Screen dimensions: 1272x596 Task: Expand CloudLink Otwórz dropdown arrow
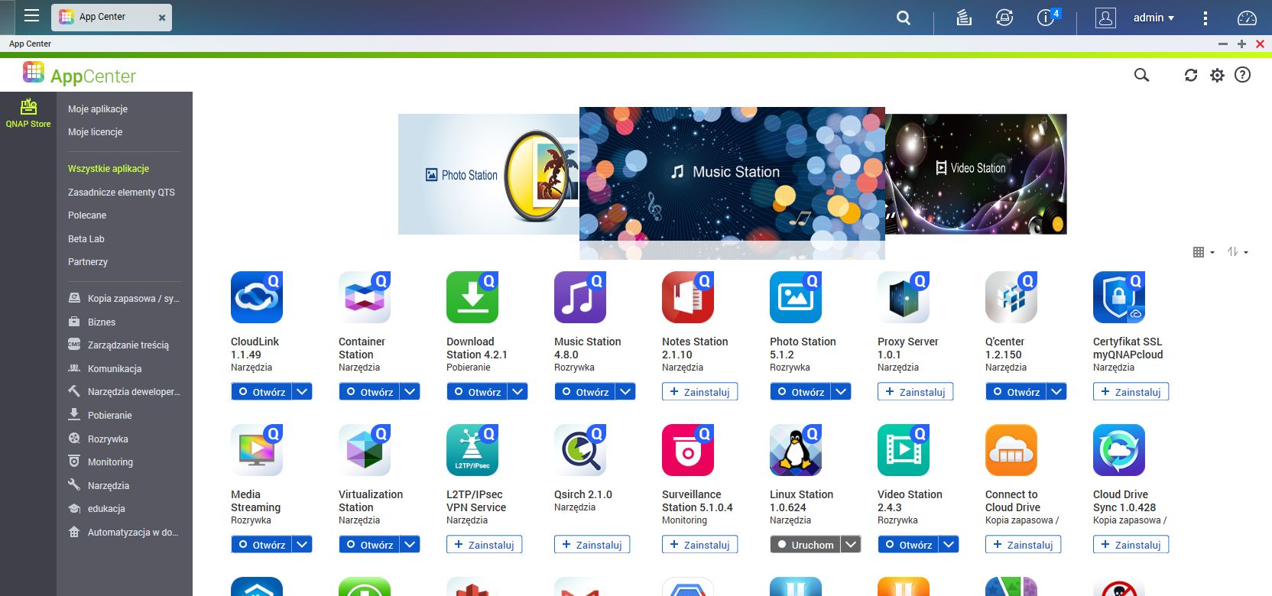303,392
